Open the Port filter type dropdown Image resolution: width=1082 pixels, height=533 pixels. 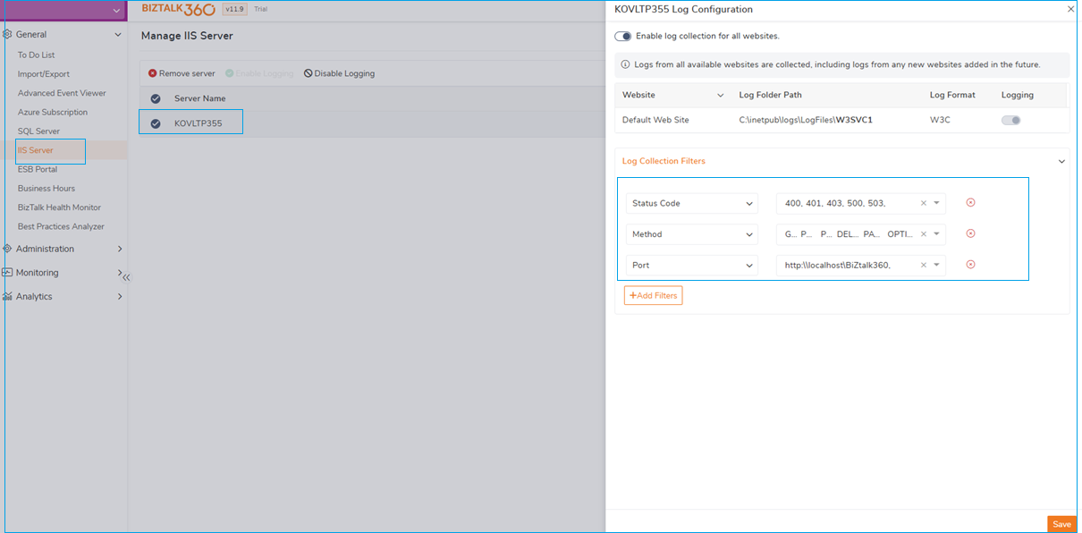(692, 265)
